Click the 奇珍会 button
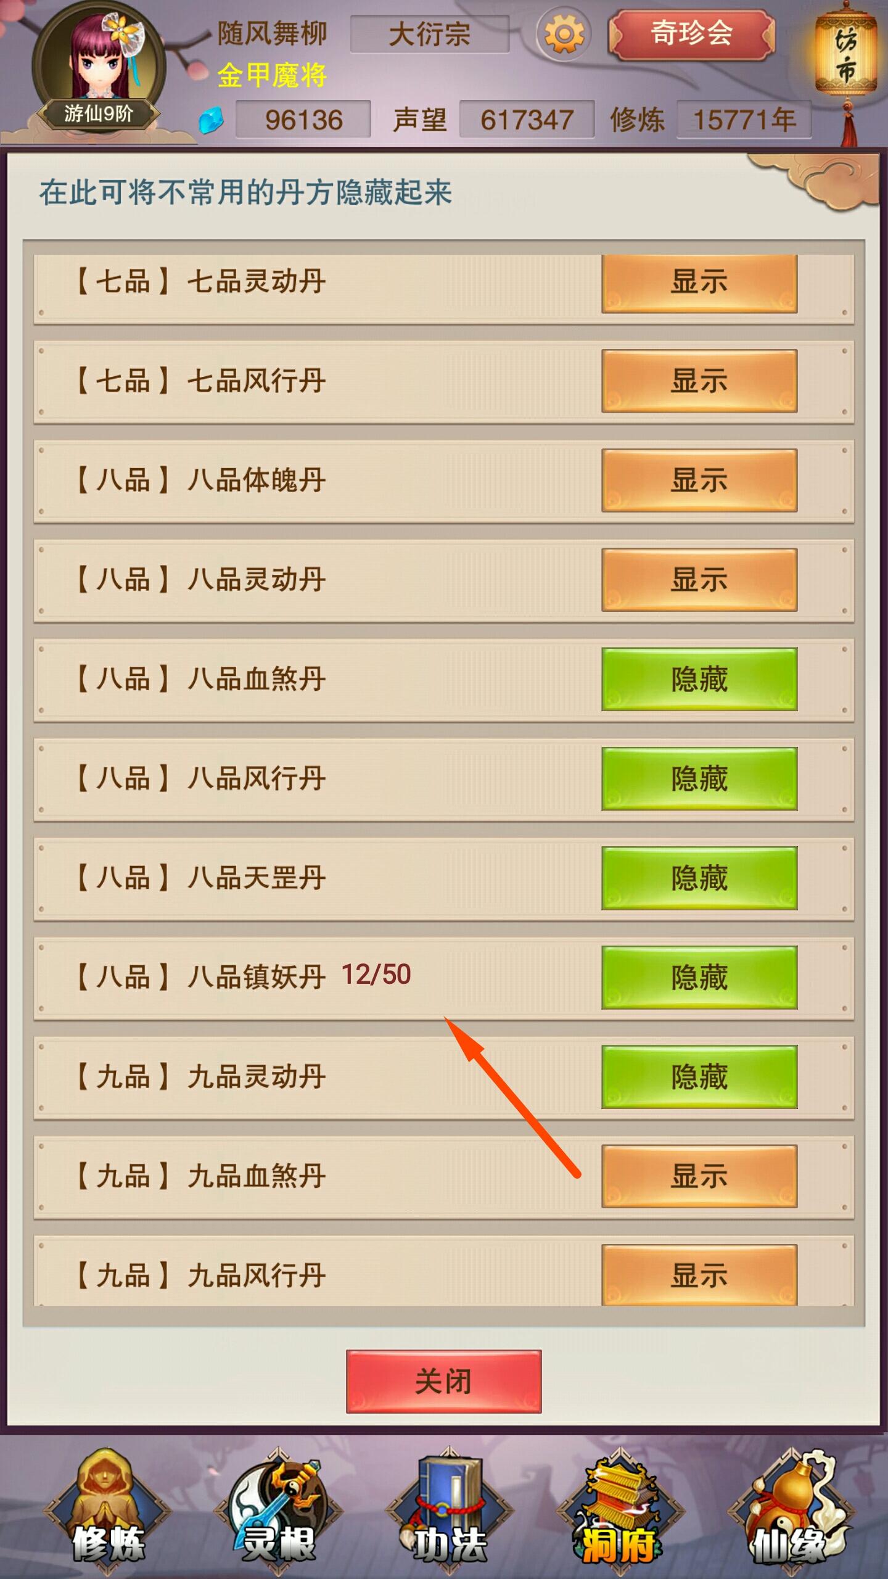 pos(692,35)
